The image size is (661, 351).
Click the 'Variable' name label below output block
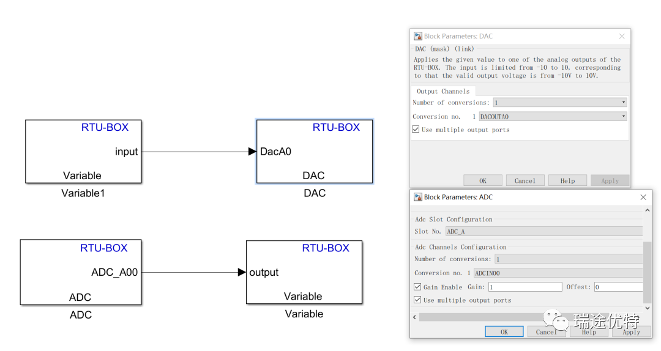[304, 314]
